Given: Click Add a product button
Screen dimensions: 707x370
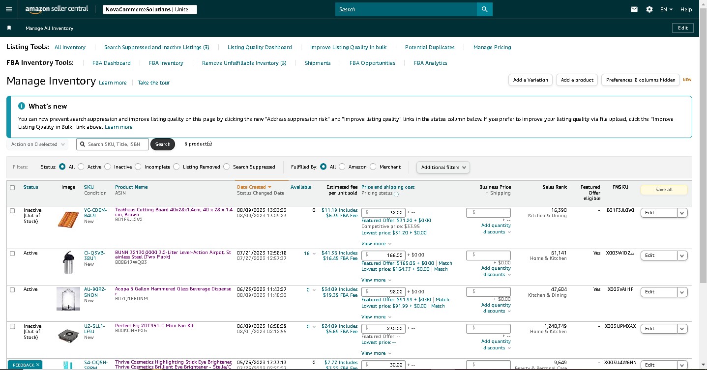Looking at the screenshot, I should click(x=577, y=80).
